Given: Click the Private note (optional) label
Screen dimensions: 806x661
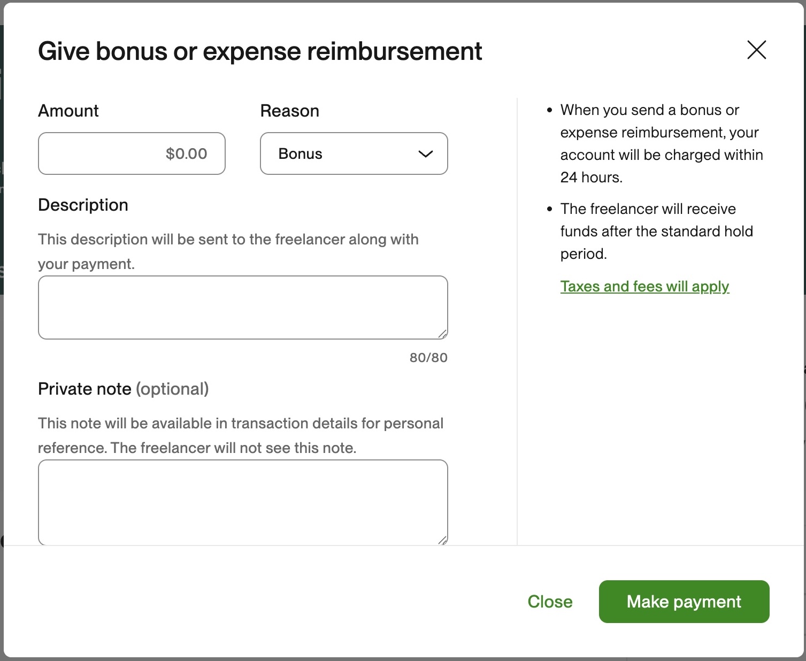Looking at the screenshot, I should pyautogui.click(x=123, y=389).
